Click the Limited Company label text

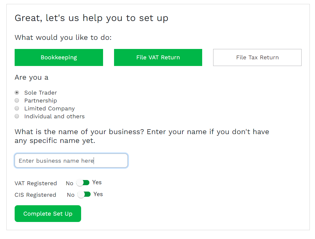pos(49,109)
